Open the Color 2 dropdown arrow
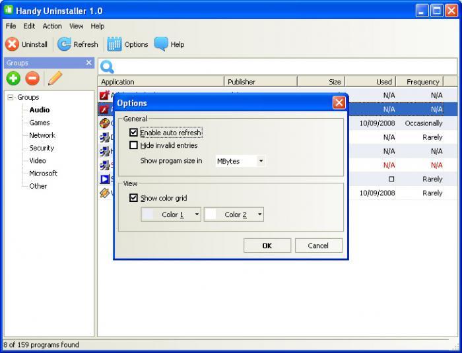This screenshot has width=462, height=353. click(x=259, y=214)
